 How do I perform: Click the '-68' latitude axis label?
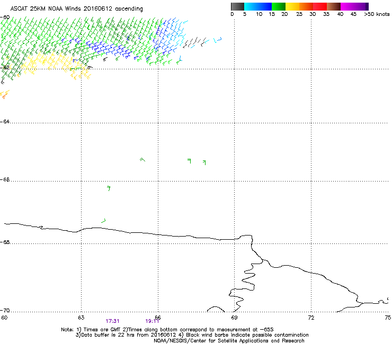tap(5, 242)
